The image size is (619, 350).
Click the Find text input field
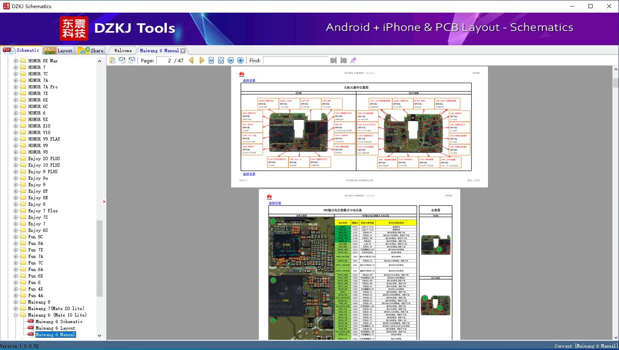click(x=295, y=60)
